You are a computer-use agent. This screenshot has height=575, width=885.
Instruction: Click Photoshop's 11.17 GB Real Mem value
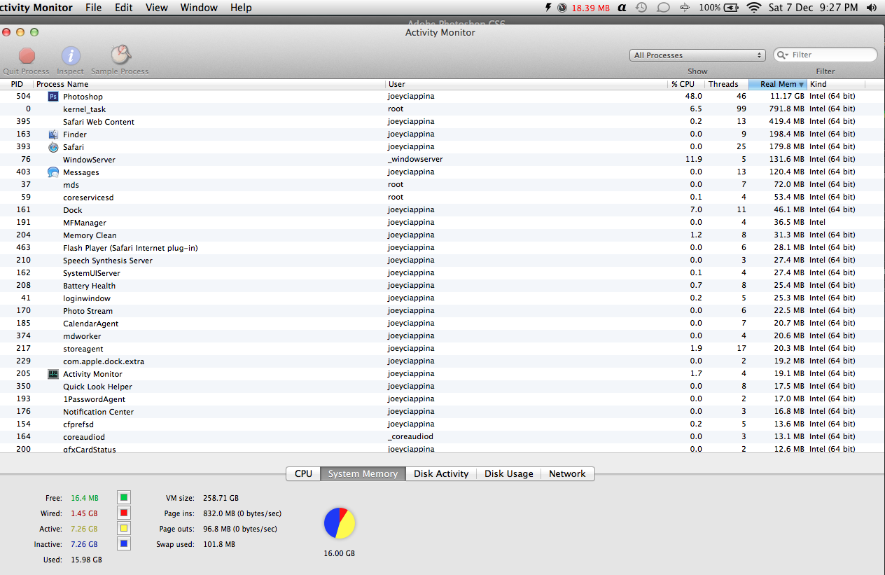point(788,97)
